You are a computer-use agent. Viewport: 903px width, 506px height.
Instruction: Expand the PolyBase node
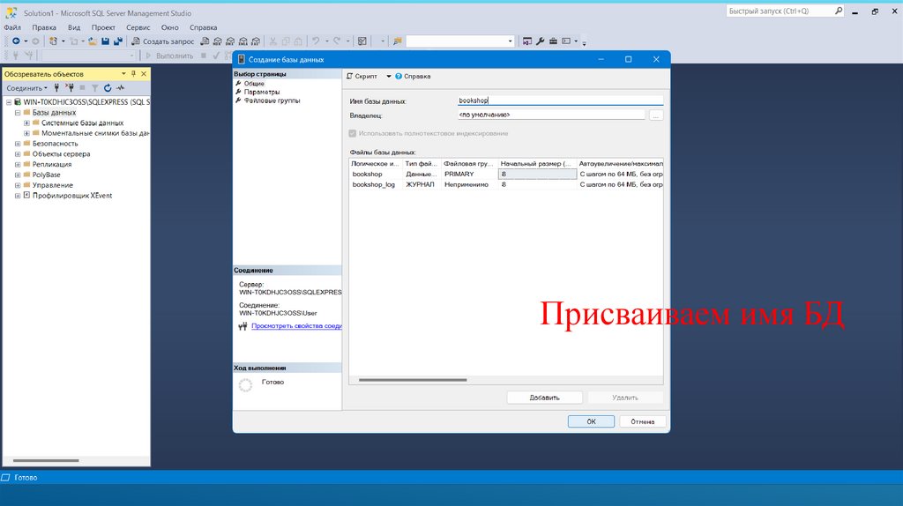coord(18,175)
